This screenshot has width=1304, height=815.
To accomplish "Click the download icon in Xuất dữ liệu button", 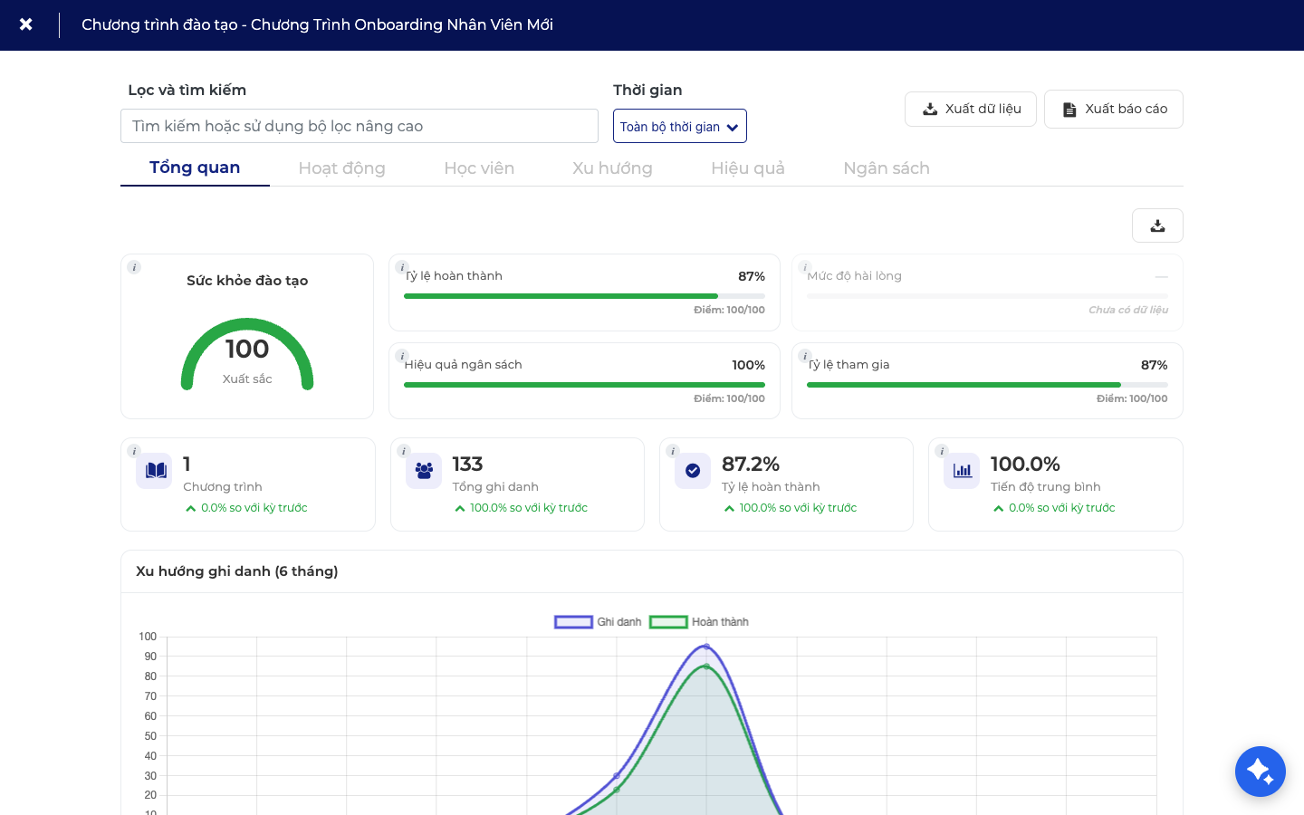I will click(930, 110).
